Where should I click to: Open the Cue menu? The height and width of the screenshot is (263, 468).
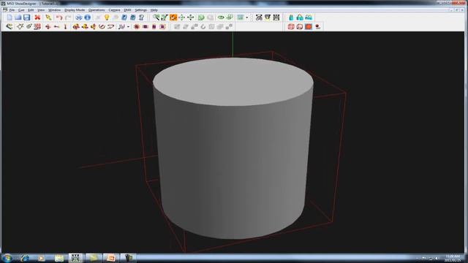(x=21, y=10)
